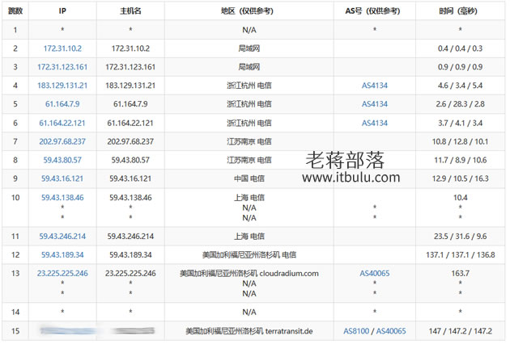This screenshot has width=510, height=344.
Task: Select region cell 中国 电信
Action: click(x=249, y=178)
